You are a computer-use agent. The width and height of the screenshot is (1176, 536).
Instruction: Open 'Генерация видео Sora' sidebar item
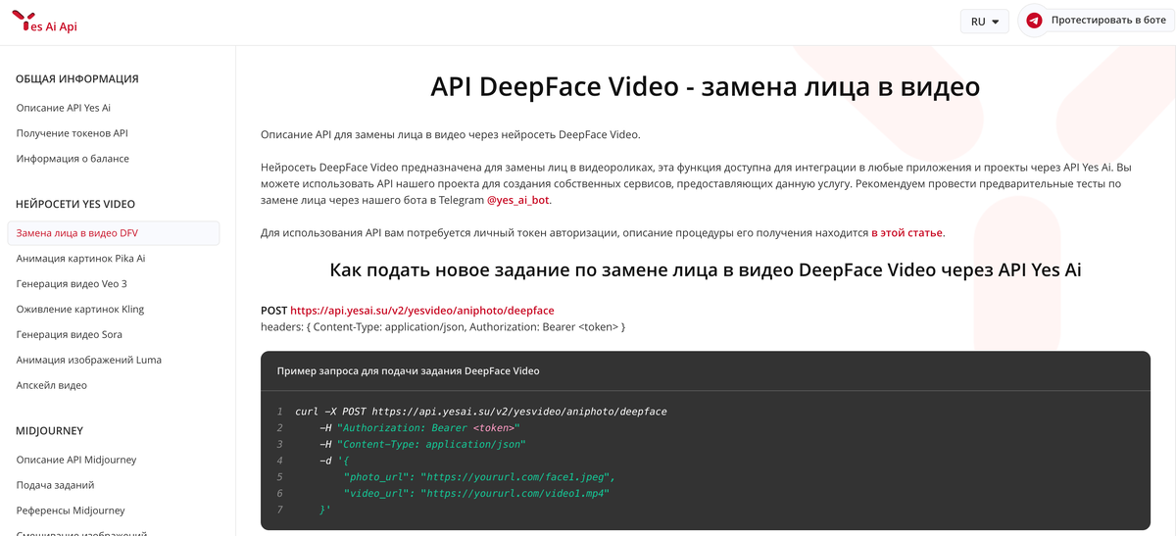pyautogui.click(x=70, y=335)
